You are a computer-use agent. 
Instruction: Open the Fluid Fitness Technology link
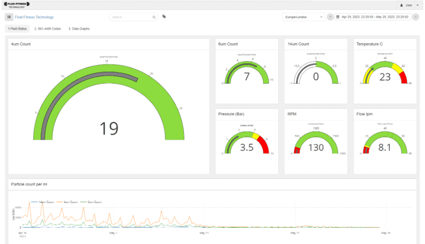click(x=34, y=17)
